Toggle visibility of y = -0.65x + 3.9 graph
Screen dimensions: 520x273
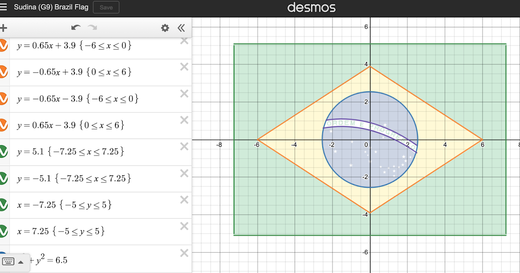pyautogui.click(x=2, y=72)
